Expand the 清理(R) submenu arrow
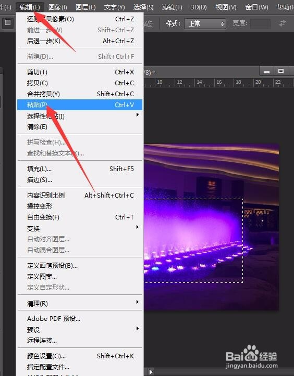Screen dimensions: 294x376 [138, 302]
